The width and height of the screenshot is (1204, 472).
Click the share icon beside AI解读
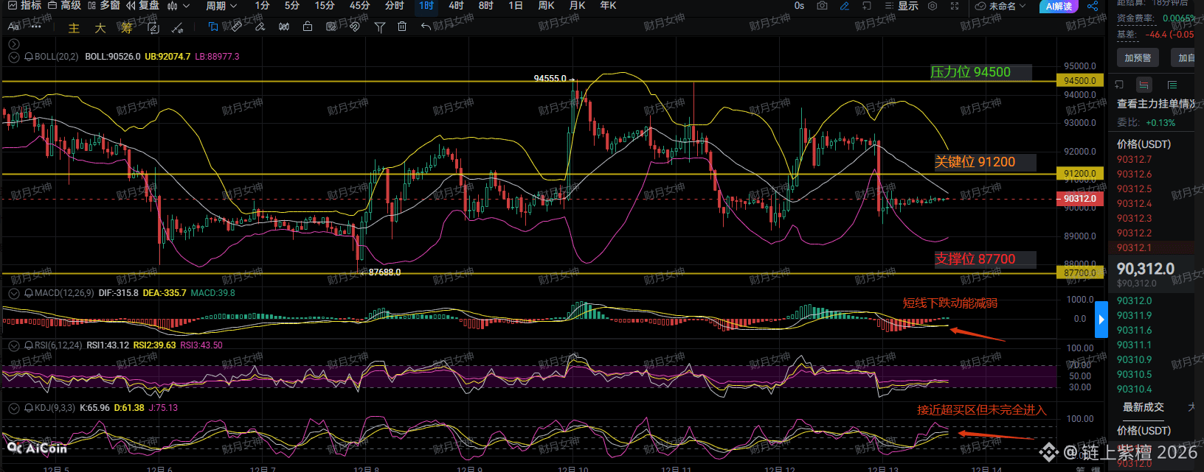pos(1093,6)
